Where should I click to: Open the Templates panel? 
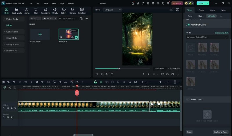[x=82, y=11]
